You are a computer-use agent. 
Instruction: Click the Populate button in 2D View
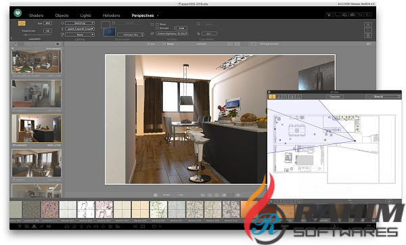[x=334, y=96]
